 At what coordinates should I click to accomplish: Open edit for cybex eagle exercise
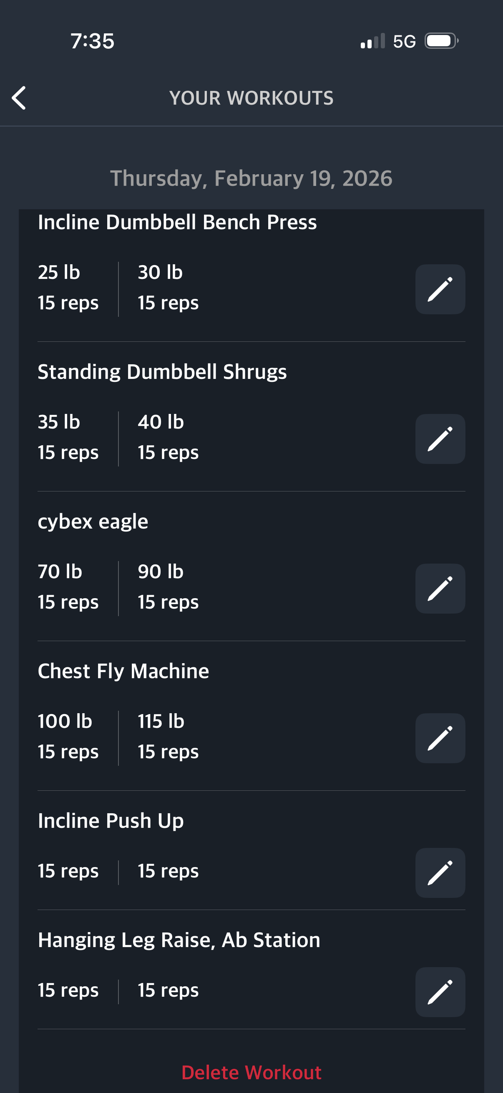(x=440, y=589)
